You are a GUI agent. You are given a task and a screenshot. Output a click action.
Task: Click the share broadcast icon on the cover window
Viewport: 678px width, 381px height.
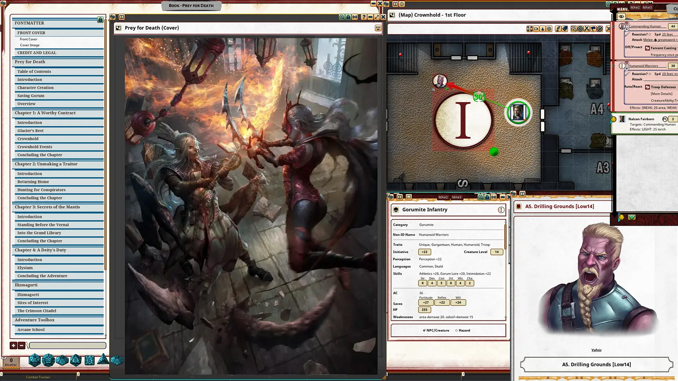pos(355,17)
